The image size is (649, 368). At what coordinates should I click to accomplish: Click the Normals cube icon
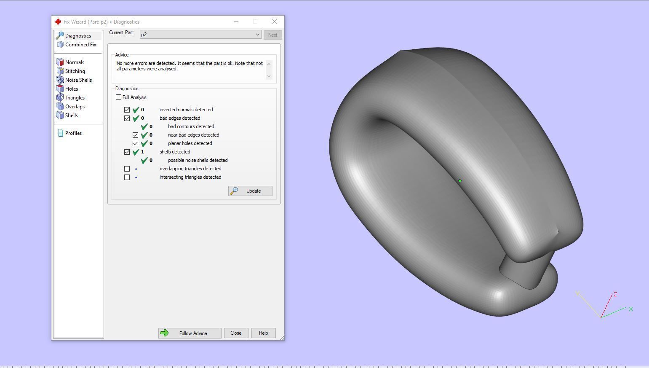pos(60,62)
